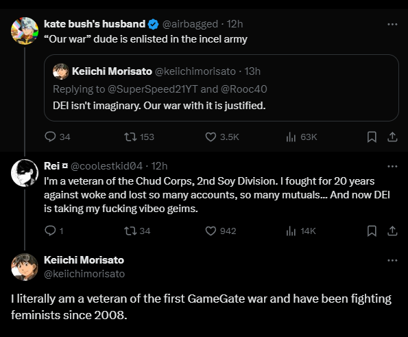This screenshot has width=408, height=337.
Task: Open more options for @airbagged tweet
Action: pyautogui.click(x=392, y=24)
